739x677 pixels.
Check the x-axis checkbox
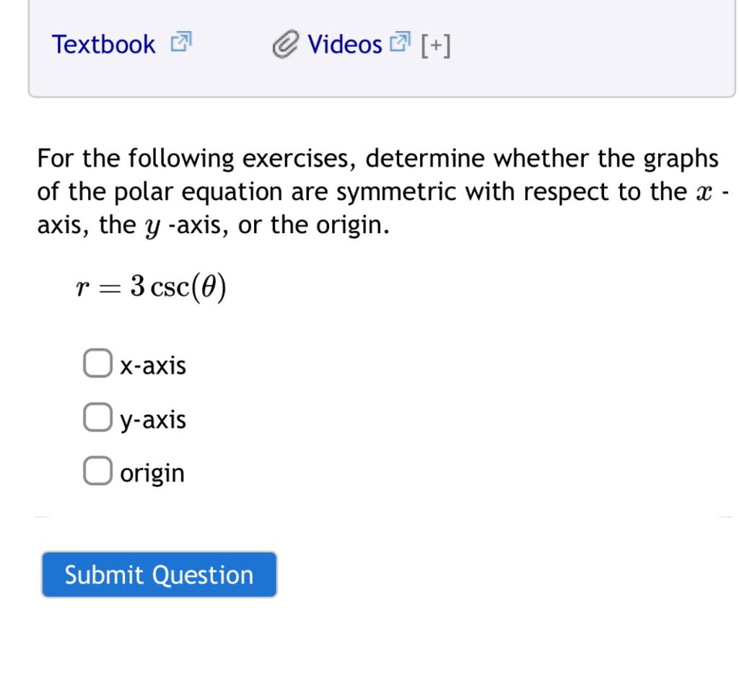tap(97, 363)
